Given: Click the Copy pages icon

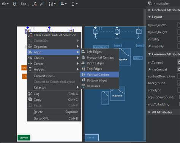Looking at the screenshot, I should [x=30, y=99].
